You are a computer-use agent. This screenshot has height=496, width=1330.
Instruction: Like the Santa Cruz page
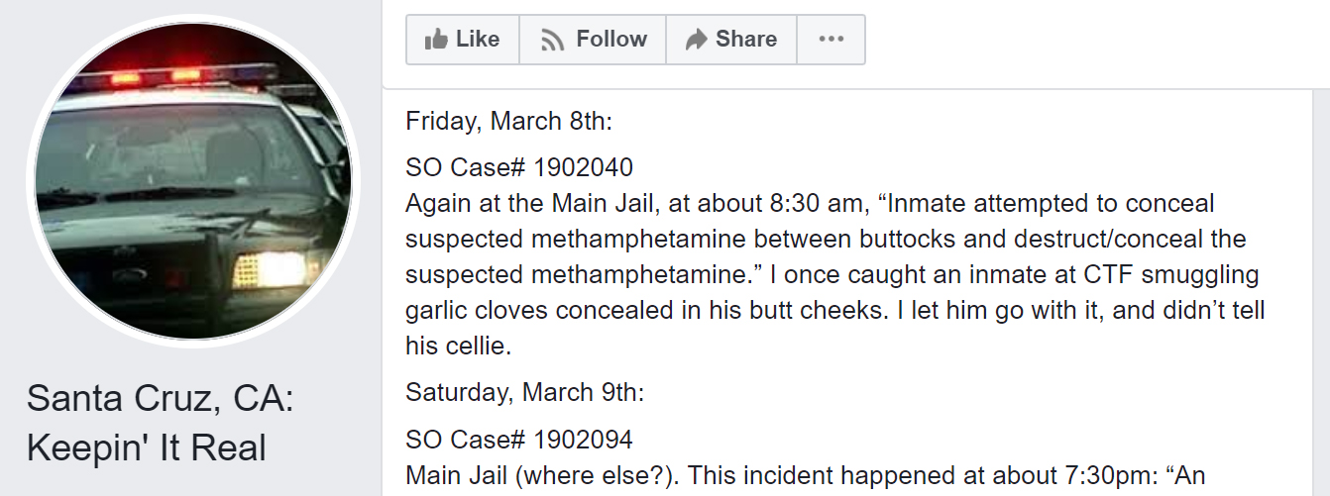tap(463, 40)
